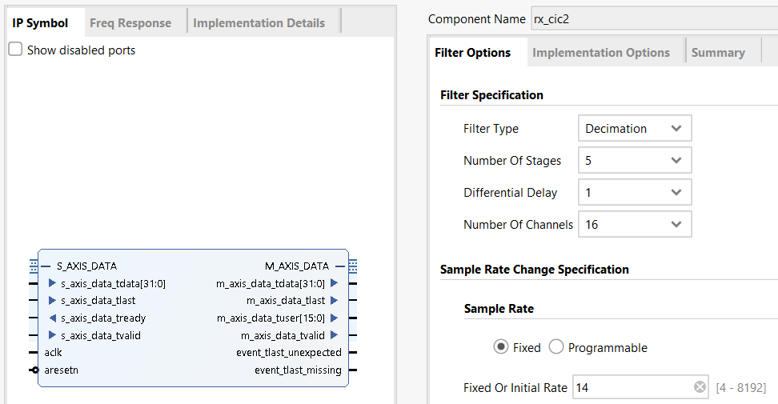Click the s_axis_data_tready port arrow
The width and height of the screenshot is (778, 404).
tap(52, 318)
